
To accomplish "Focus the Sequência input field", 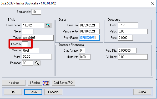I will pos(36,12).
